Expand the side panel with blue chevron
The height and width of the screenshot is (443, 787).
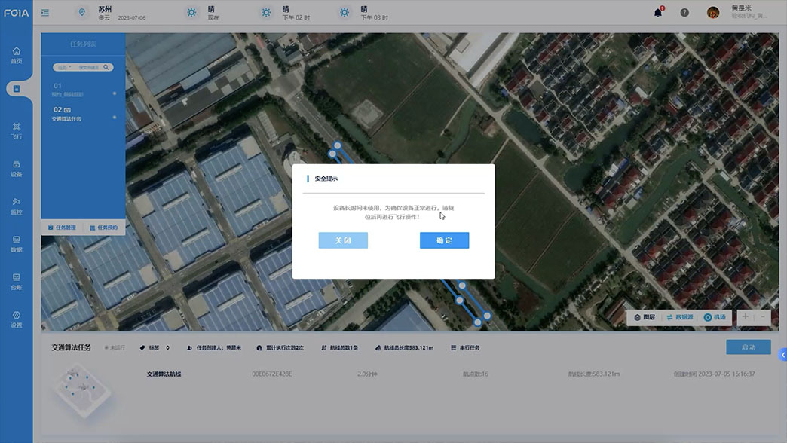coord(782,355)
